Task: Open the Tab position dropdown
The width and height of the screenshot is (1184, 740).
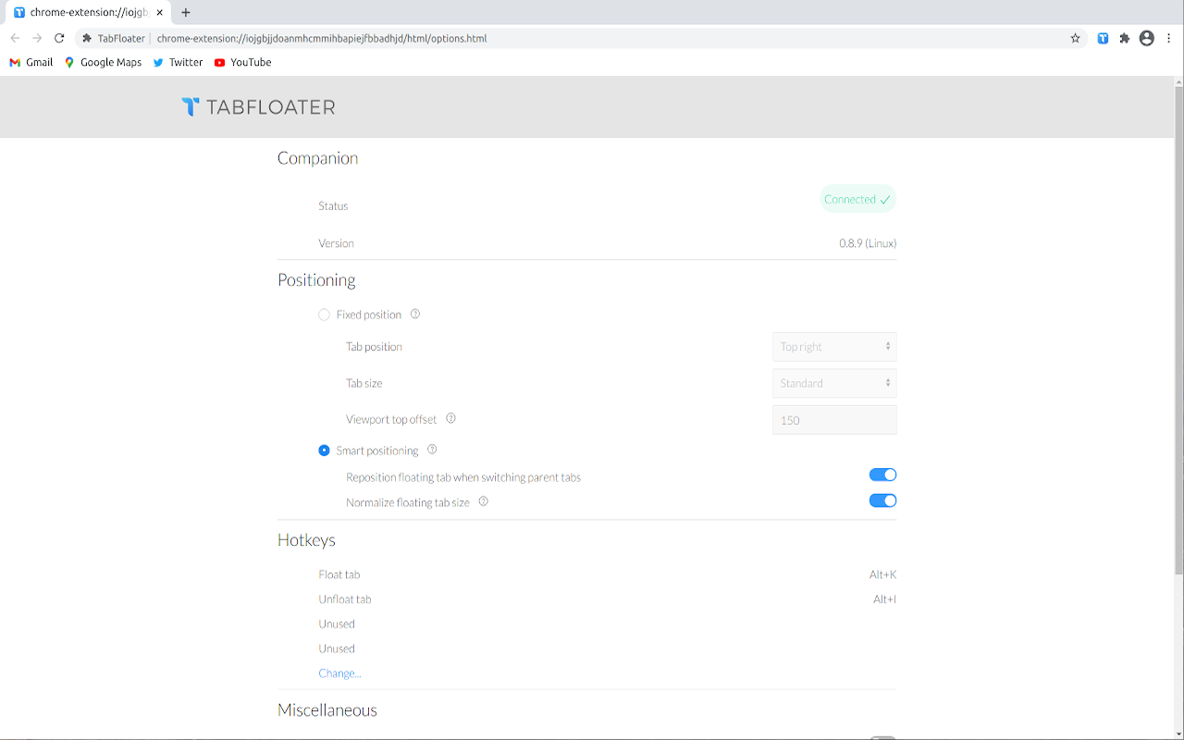Action: point(833,346)
